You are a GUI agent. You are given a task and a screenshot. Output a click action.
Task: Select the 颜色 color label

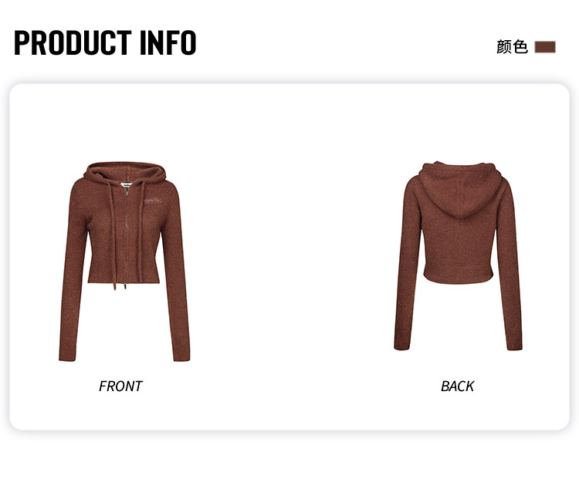pyautogui.click(x=512, y=47)
